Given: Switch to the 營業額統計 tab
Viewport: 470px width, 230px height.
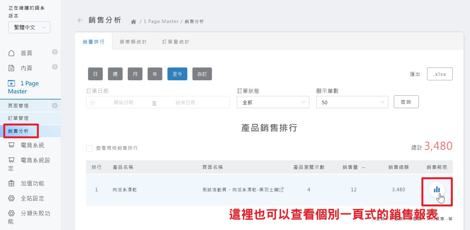Looking at the screenshot, I should [133, 41].
